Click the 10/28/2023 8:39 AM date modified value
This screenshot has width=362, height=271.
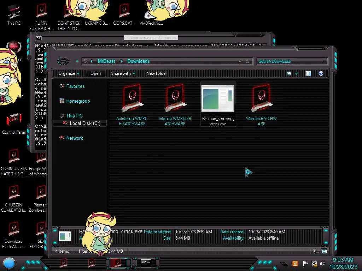(194, 232)
